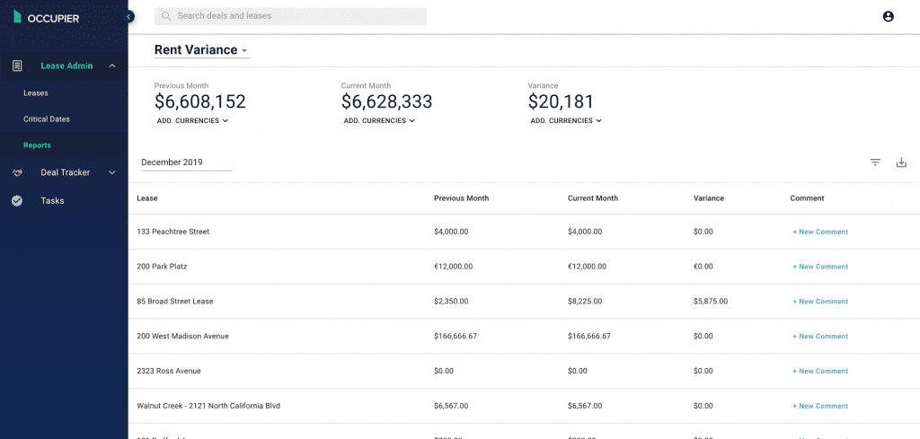The height and width of the screenshot is (439, 920).
Task: Open the December 2019 month picker
Action: click(x=186, y=162)
